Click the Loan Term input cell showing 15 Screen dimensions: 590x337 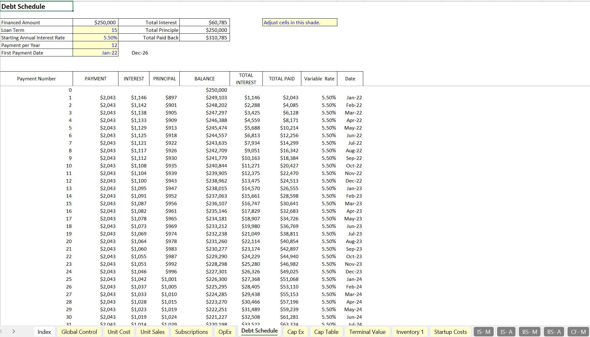point(95,30)
